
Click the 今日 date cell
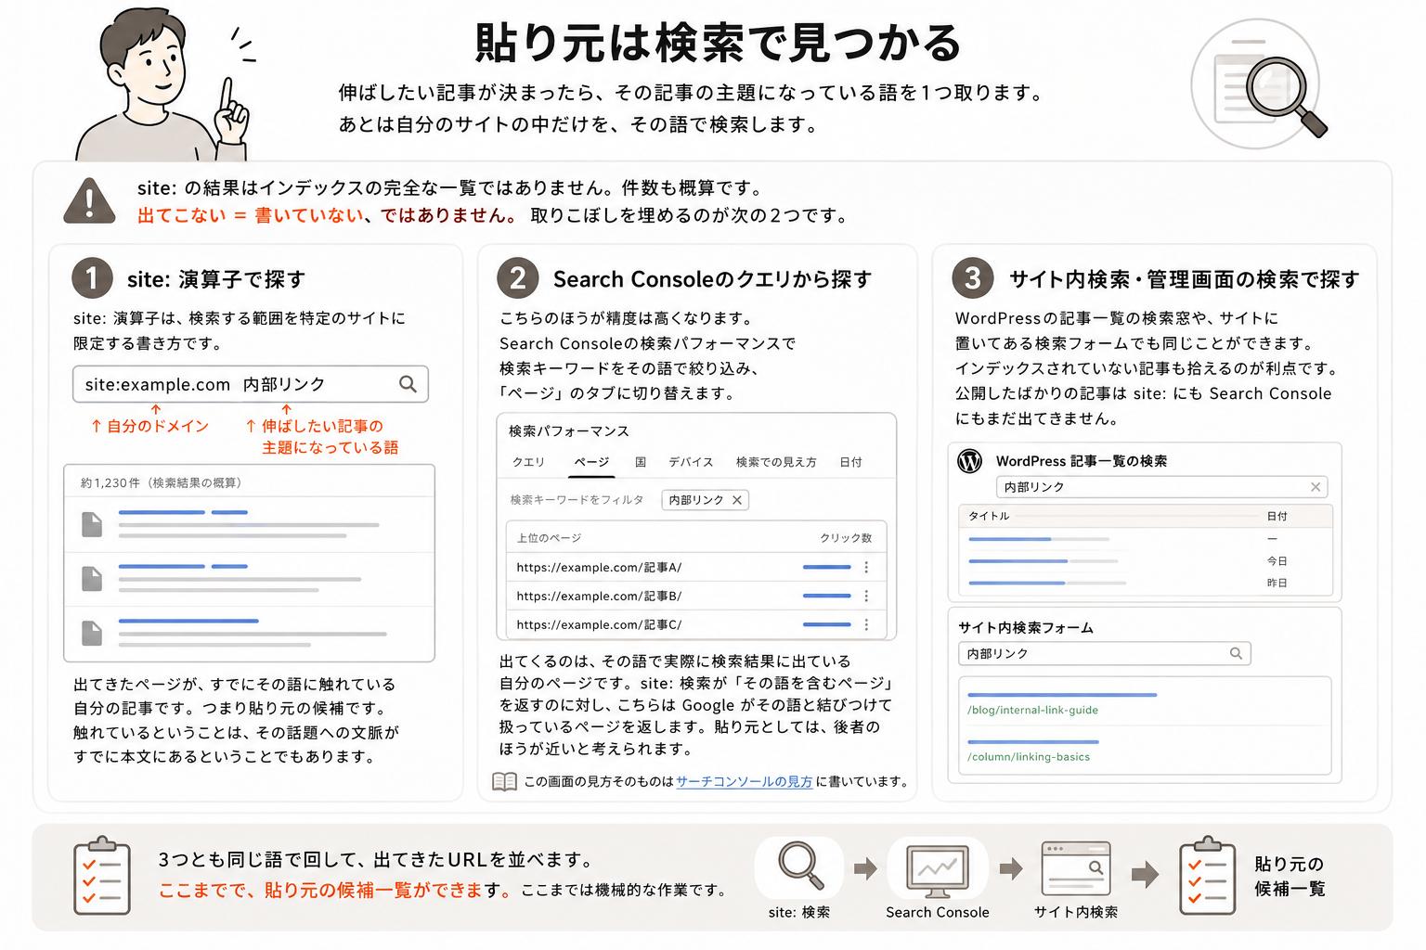pos(1277,561)
